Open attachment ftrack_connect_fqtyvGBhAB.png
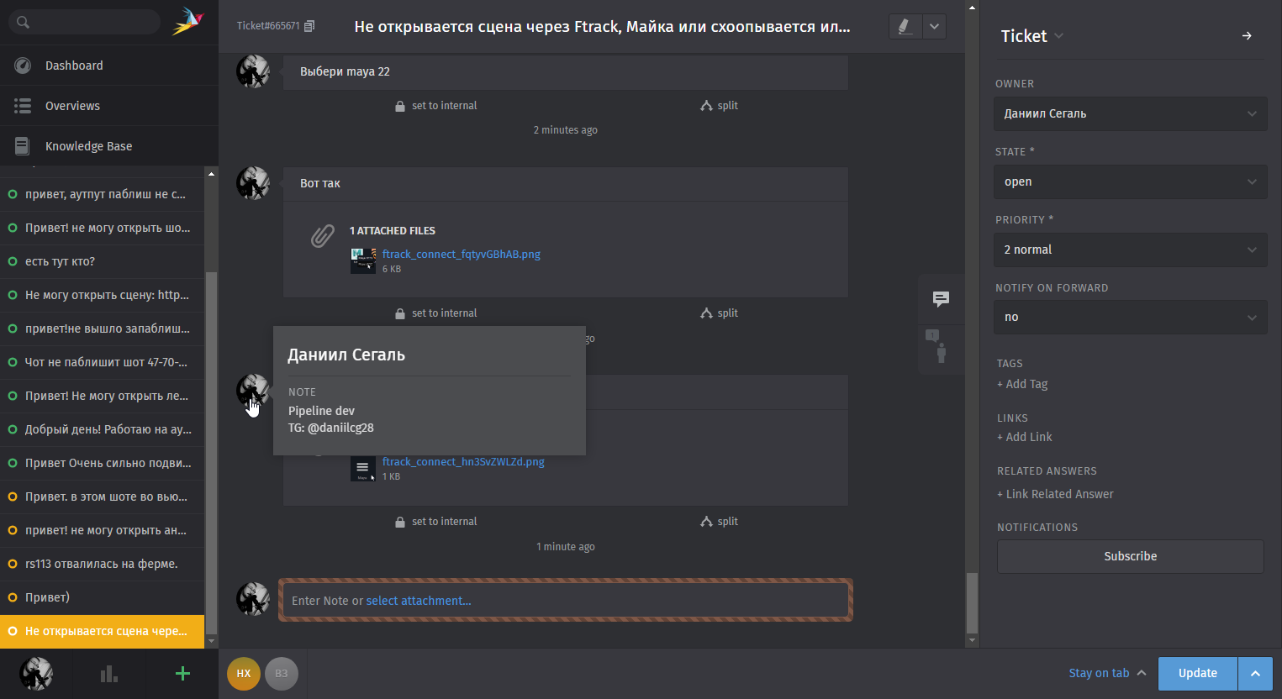This screenshot has height=699, width=1282. (461, 255)
